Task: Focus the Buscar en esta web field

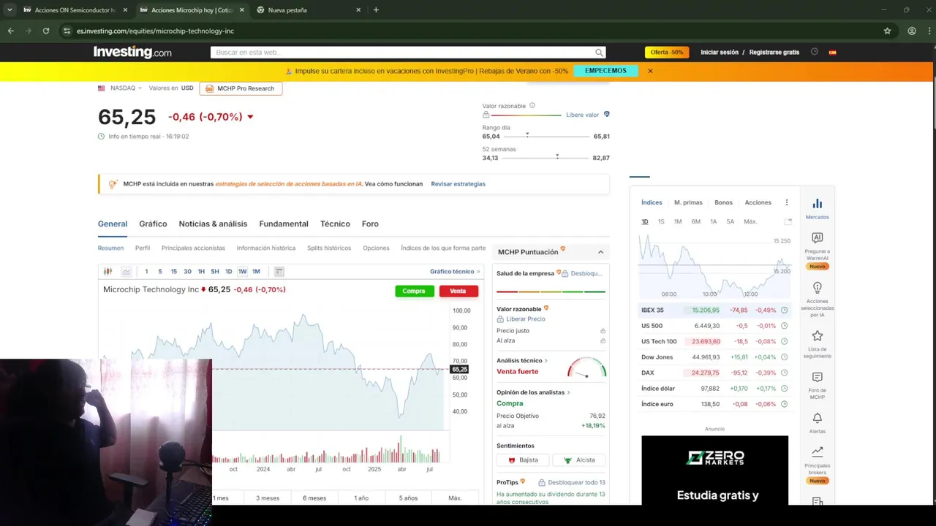Action: tap(402, 53)
